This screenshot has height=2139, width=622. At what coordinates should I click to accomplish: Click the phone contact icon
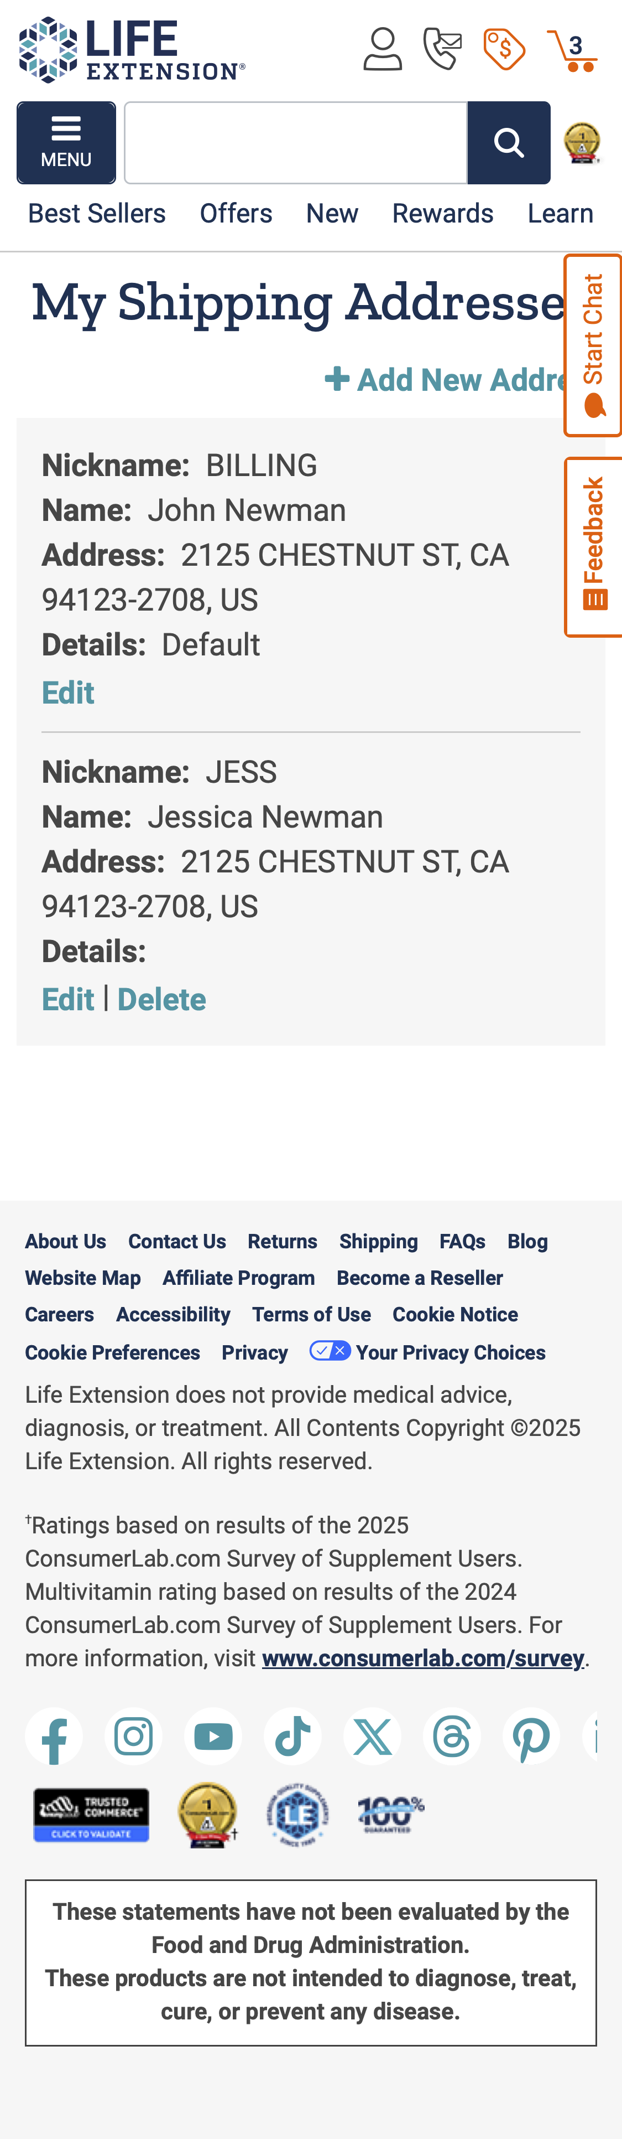443,49
